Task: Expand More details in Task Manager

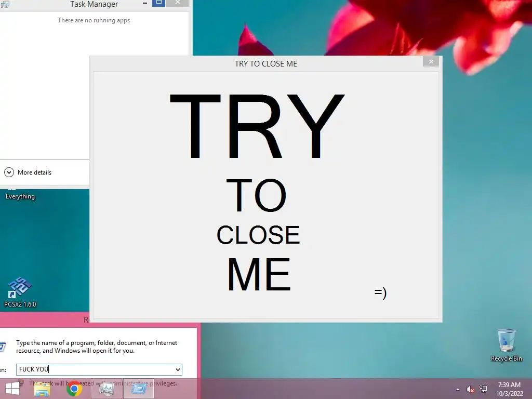Action: 28,172
